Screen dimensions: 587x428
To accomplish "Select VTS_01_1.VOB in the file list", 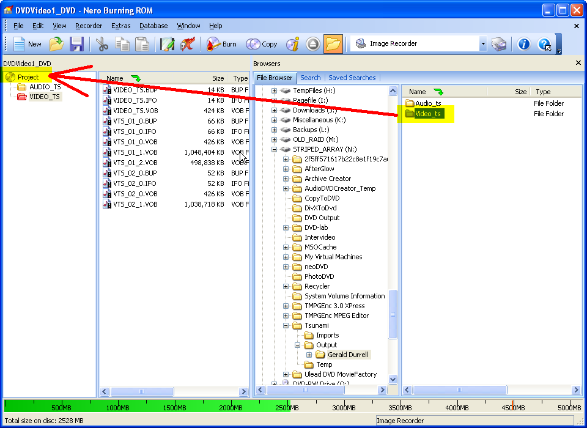I will (x=135, y=152).
